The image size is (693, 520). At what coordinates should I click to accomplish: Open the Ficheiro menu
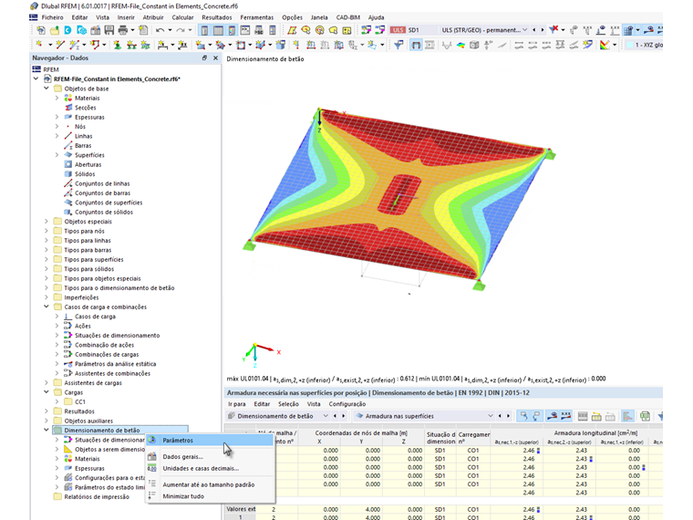53,17
